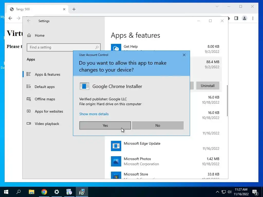Image resolution: width=263 pixels, height=197 pixels.
Task: Open Show more details link
Action: click(94, 114)
